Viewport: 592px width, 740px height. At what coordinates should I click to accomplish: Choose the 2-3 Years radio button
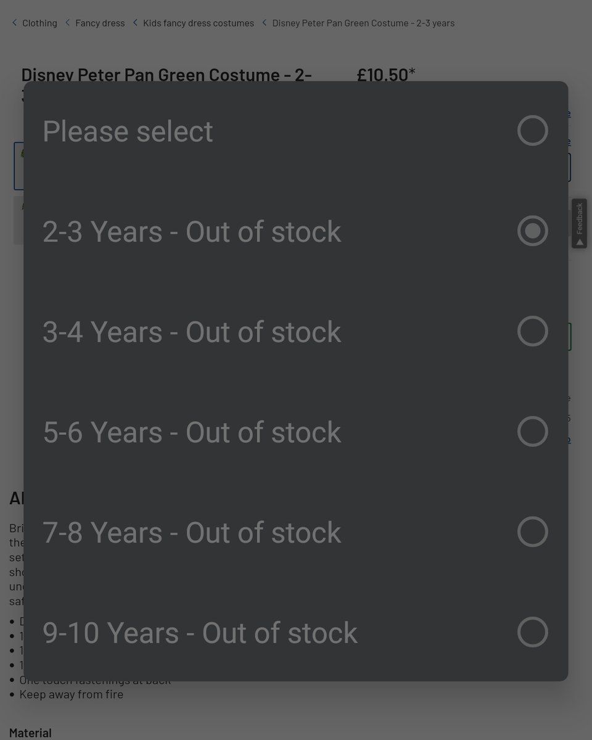click(x=533, y=231)
